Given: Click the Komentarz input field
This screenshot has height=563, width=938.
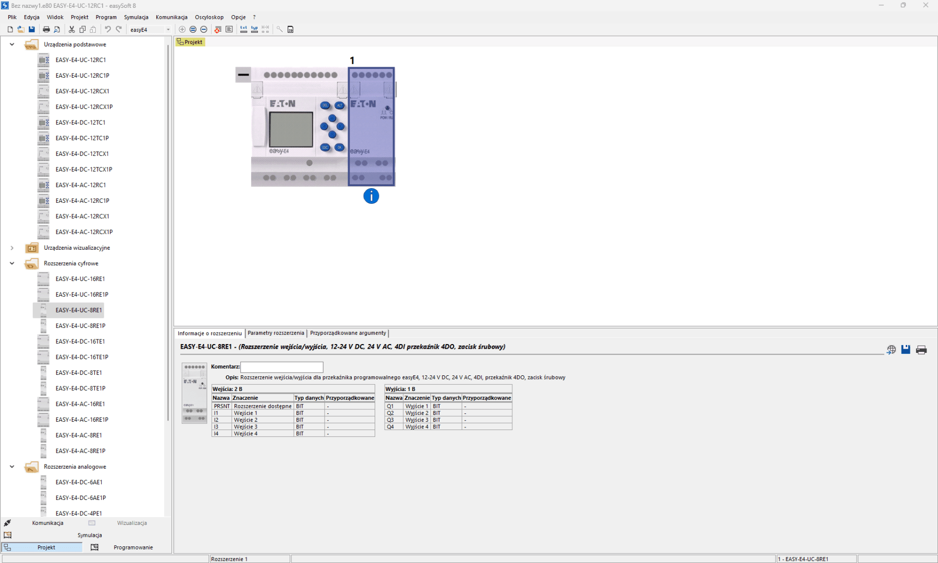Looking at the screenshot, I should click(x=281, y=367).
